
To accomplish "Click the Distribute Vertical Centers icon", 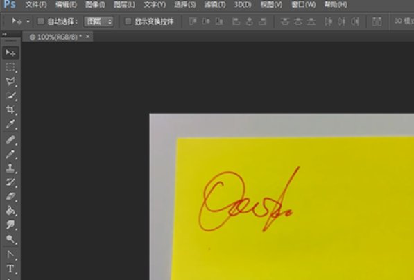I will (298, 21).
